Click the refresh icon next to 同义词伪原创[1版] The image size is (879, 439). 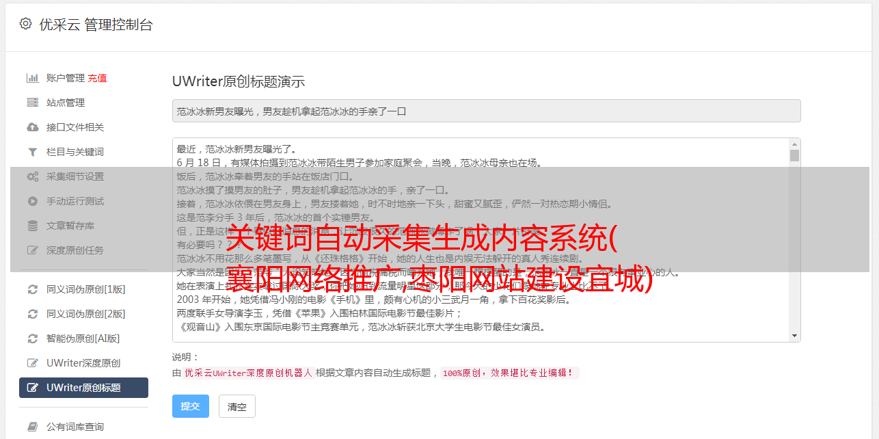[x=32, y=289]
